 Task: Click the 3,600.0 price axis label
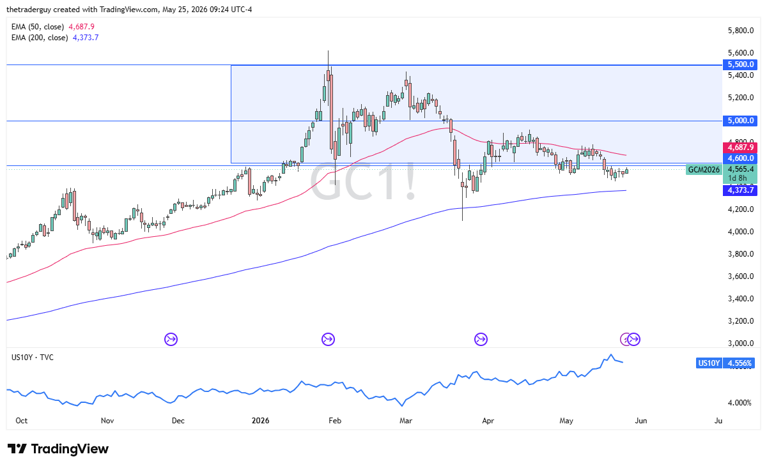tap(741, 276)
